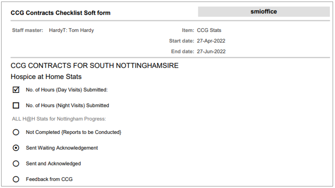335x188 pixels.
Task: Select Not Completed {Reports to be Conducted} radio
Action: point(16,132)
